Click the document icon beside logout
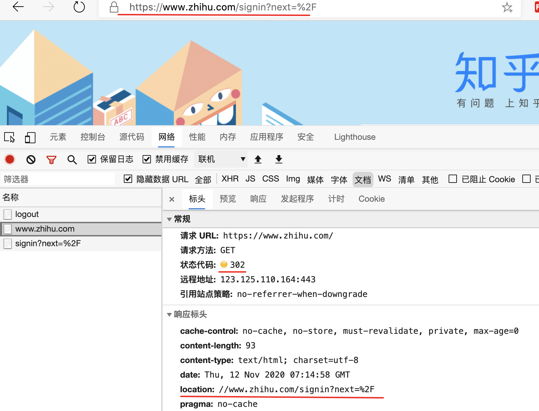This screenshot has width=539, height=411. point(7,214)
